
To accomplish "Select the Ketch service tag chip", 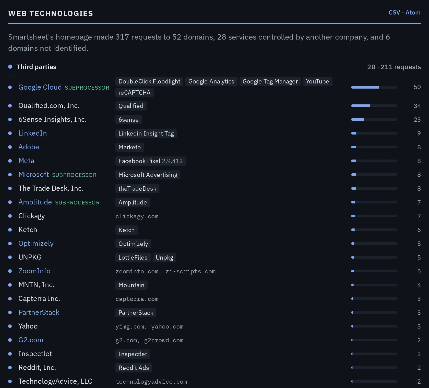I will pos(127,230).
